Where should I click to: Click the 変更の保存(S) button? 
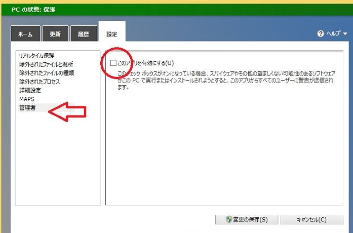[247, 219]
